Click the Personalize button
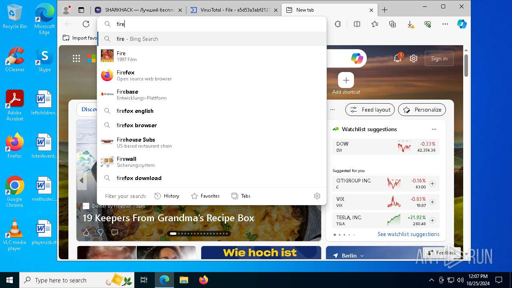The height and width of the screenshot is (288, 512). coord(422,110)
